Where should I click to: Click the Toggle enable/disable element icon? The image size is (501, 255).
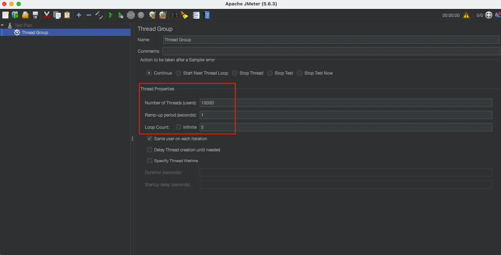[x=99, y=15]
